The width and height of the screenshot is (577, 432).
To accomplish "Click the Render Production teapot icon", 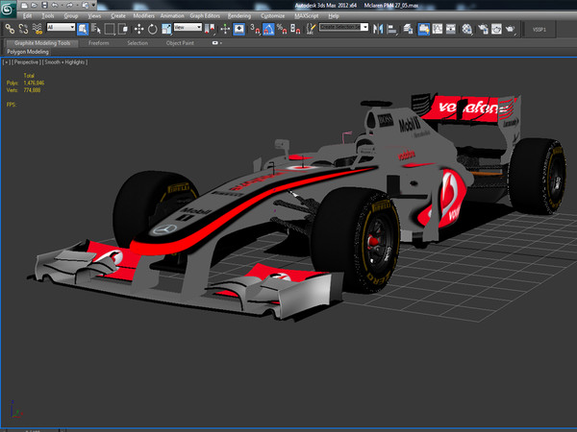I will click(511, 29).
